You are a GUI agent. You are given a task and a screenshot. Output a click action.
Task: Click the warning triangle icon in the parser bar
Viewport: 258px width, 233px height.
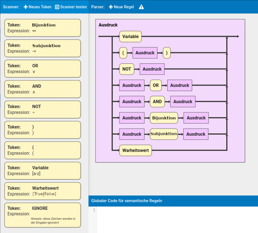(141, 7)
